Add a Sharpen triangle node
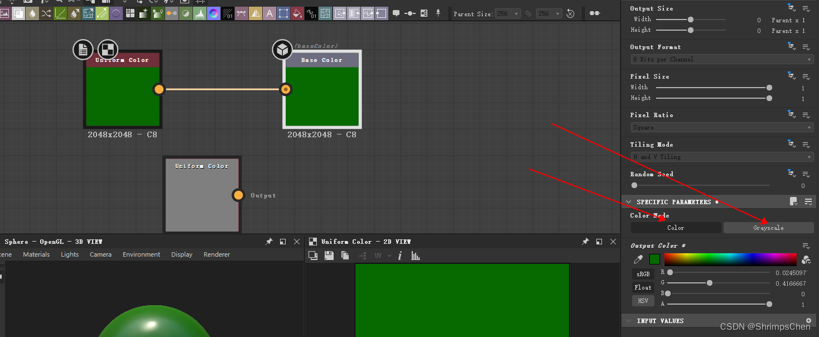 pos(255,13)
